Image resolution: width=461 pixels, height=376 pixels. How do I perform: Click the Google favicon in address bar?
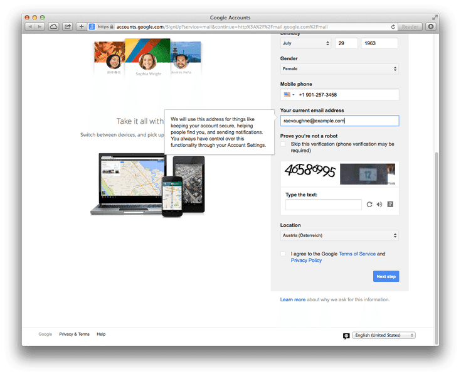tap(92, 27)
